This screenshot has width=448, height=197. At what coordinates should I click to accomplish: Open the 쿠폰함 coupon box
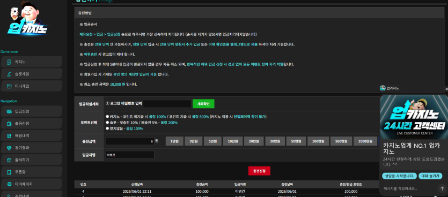point(32,172)
